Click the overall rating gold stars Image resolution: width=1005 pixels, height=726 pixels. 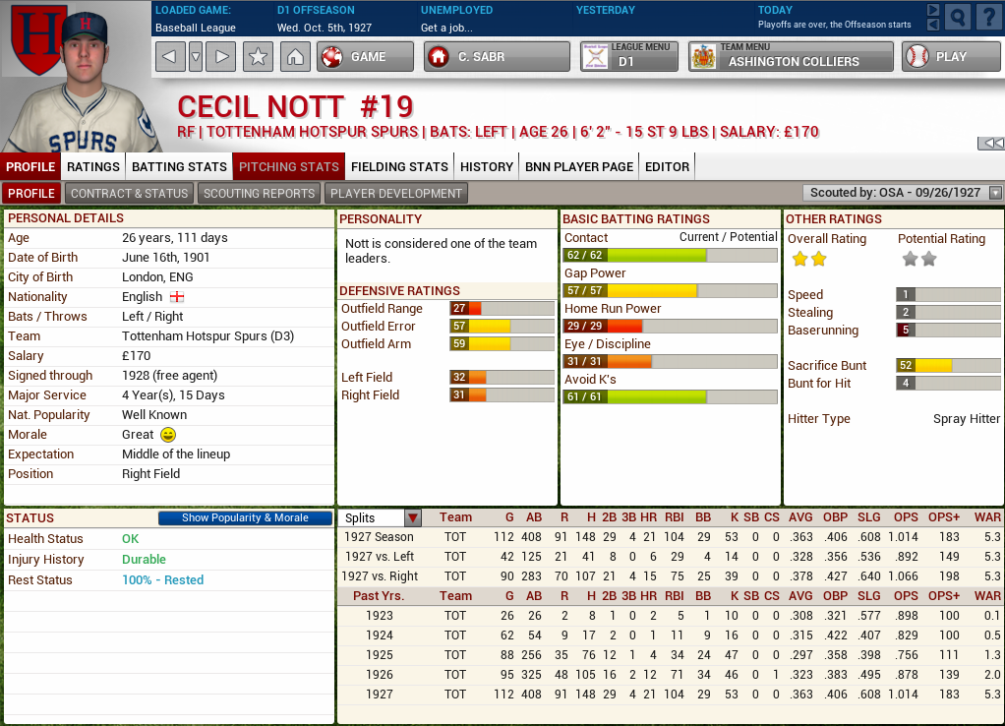(809, 259)
